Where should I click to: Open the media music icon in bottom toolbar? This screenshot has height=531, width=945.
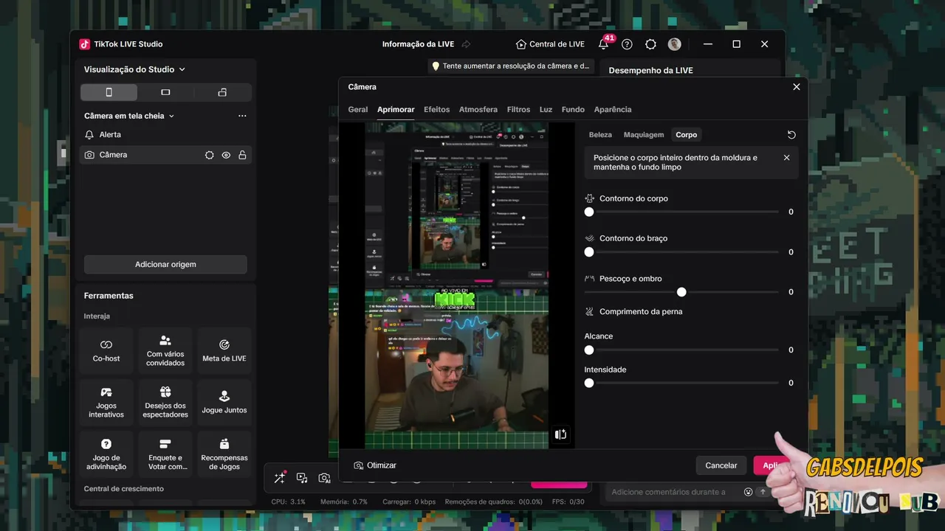pyautogui.click(x=302, y=478)
